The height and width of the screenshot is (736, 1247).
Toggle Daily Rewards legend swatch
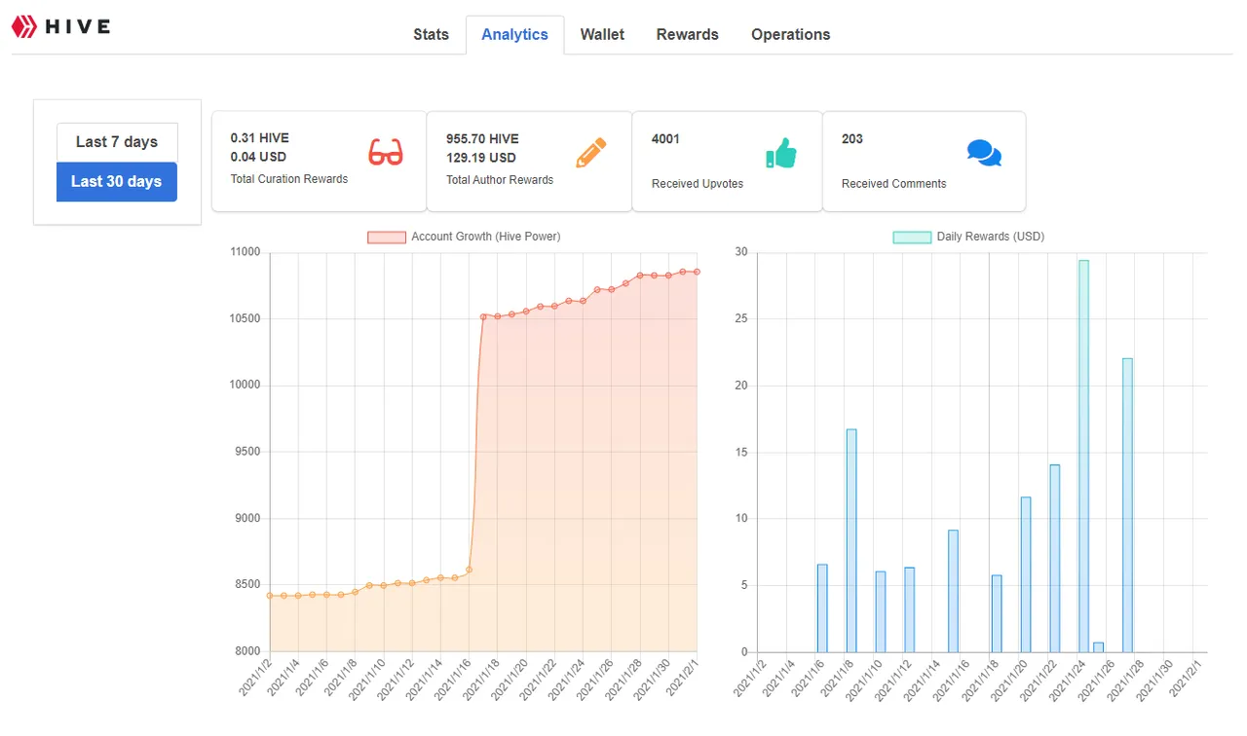tap(912, 237)
